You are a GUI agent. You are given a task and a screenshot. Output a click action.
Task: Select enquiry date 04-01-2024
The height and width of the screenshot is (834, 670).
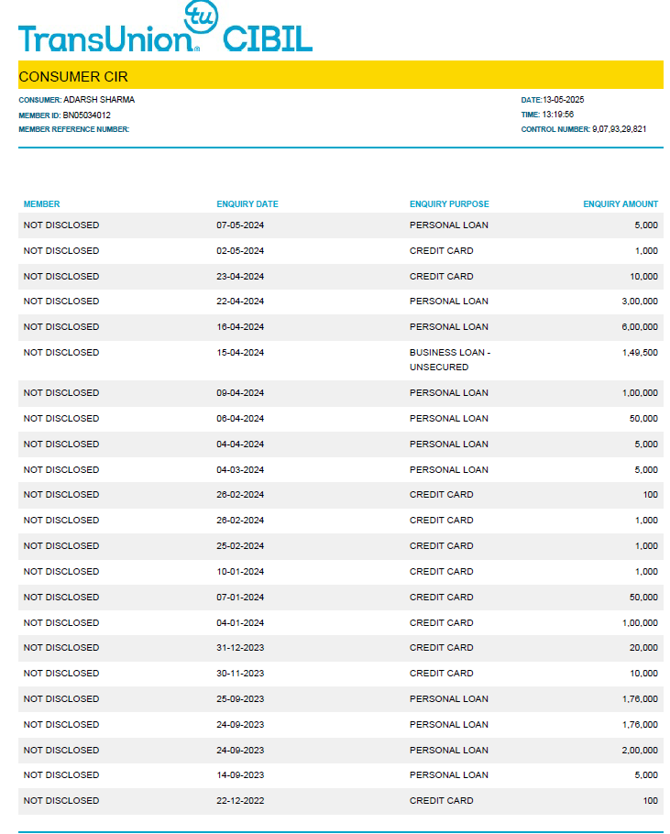coord(240,622)
